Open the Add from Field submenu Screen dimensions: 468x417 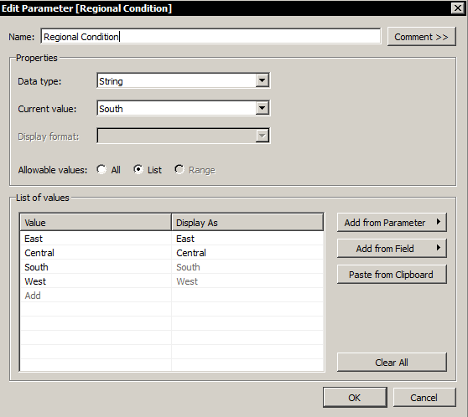[x=392, y=249]
